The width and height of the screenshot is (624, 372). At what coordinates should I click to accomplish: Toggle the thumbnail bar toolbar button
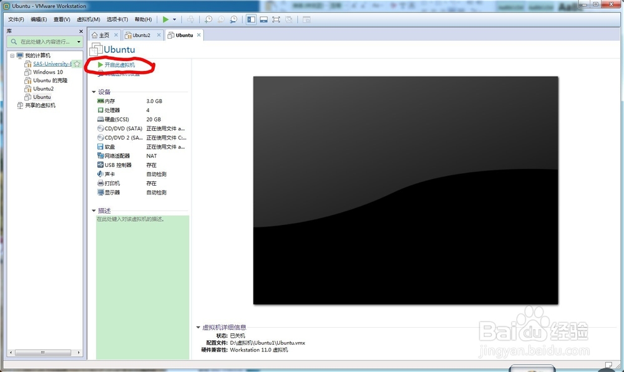tap(263, 19)
